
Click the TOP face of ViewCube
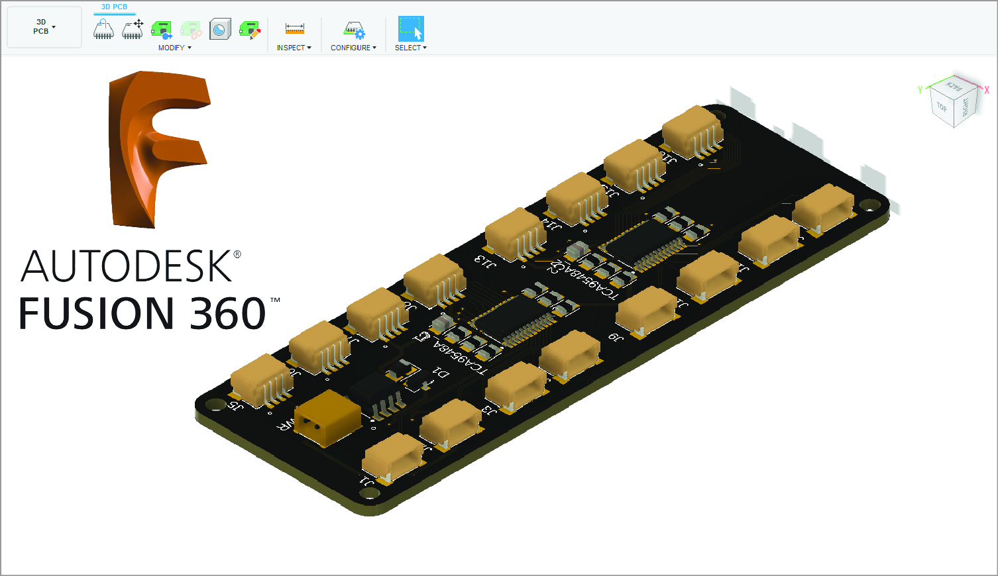pyautogui.click(x=942, y=106)
